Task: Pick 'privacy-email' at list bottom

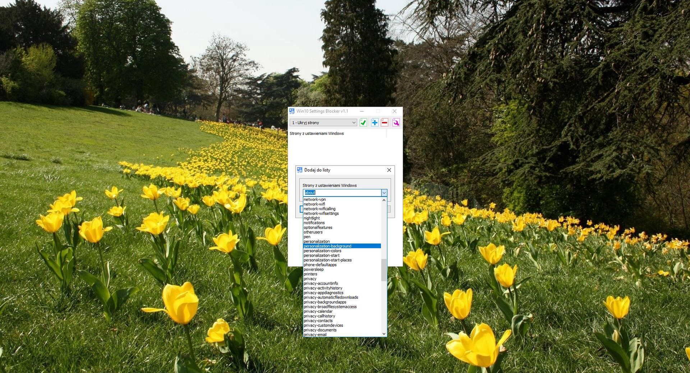Action: (342, 335)
